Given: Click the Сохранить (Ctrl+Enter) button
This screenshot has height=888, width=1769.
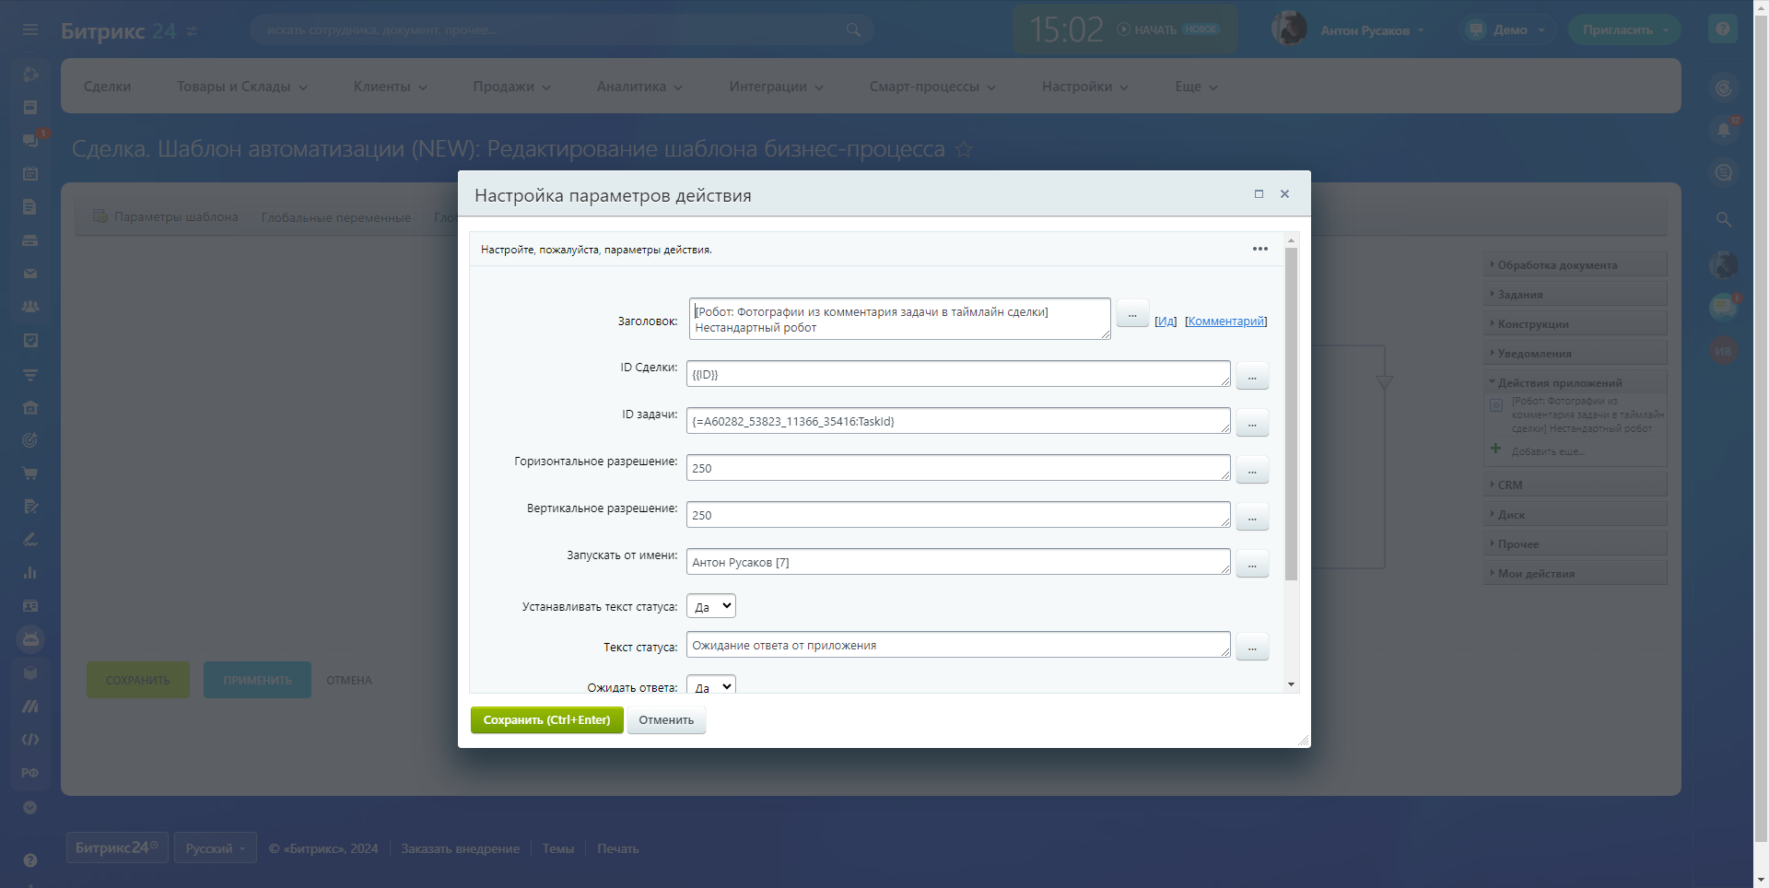Looking at the screenshot, I should (x=546, y=720).
